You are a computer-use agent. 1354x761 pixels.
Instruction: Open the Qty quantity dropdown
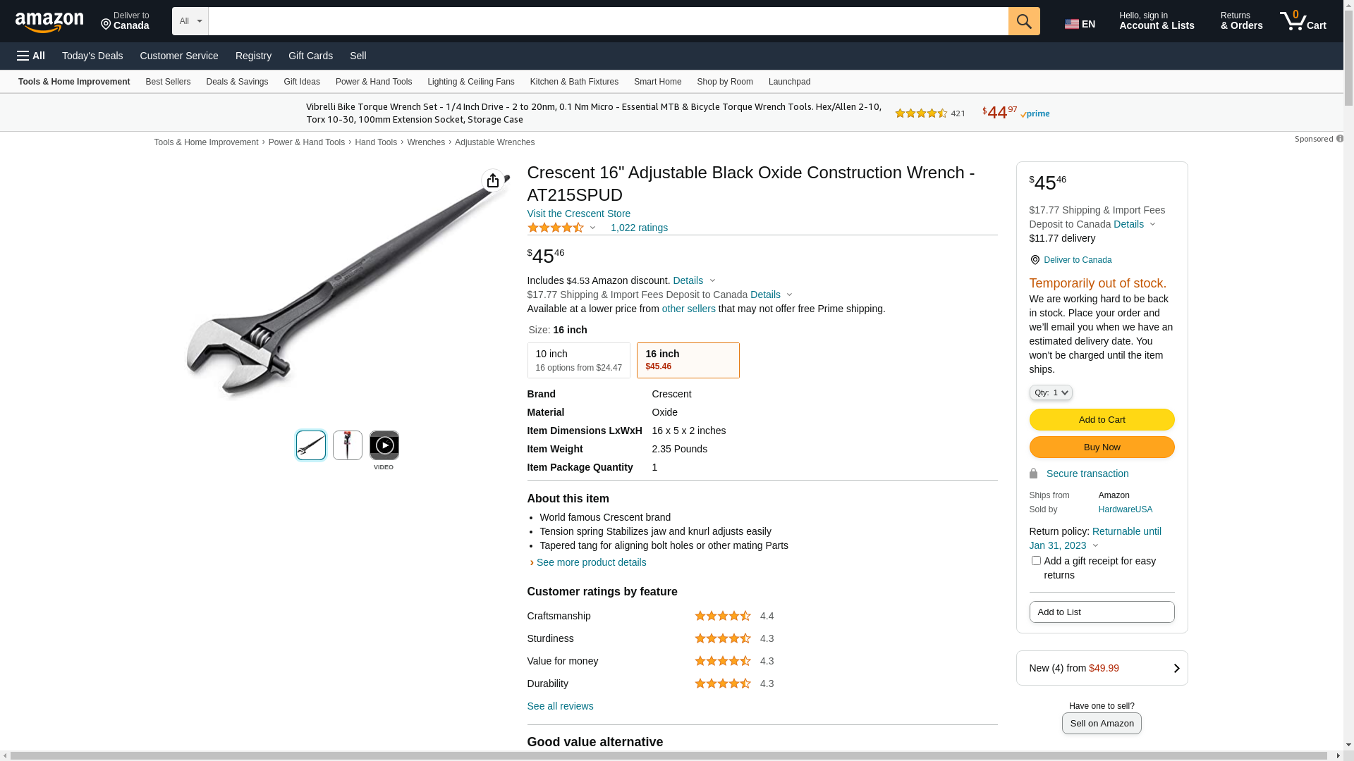point(1050,392)
